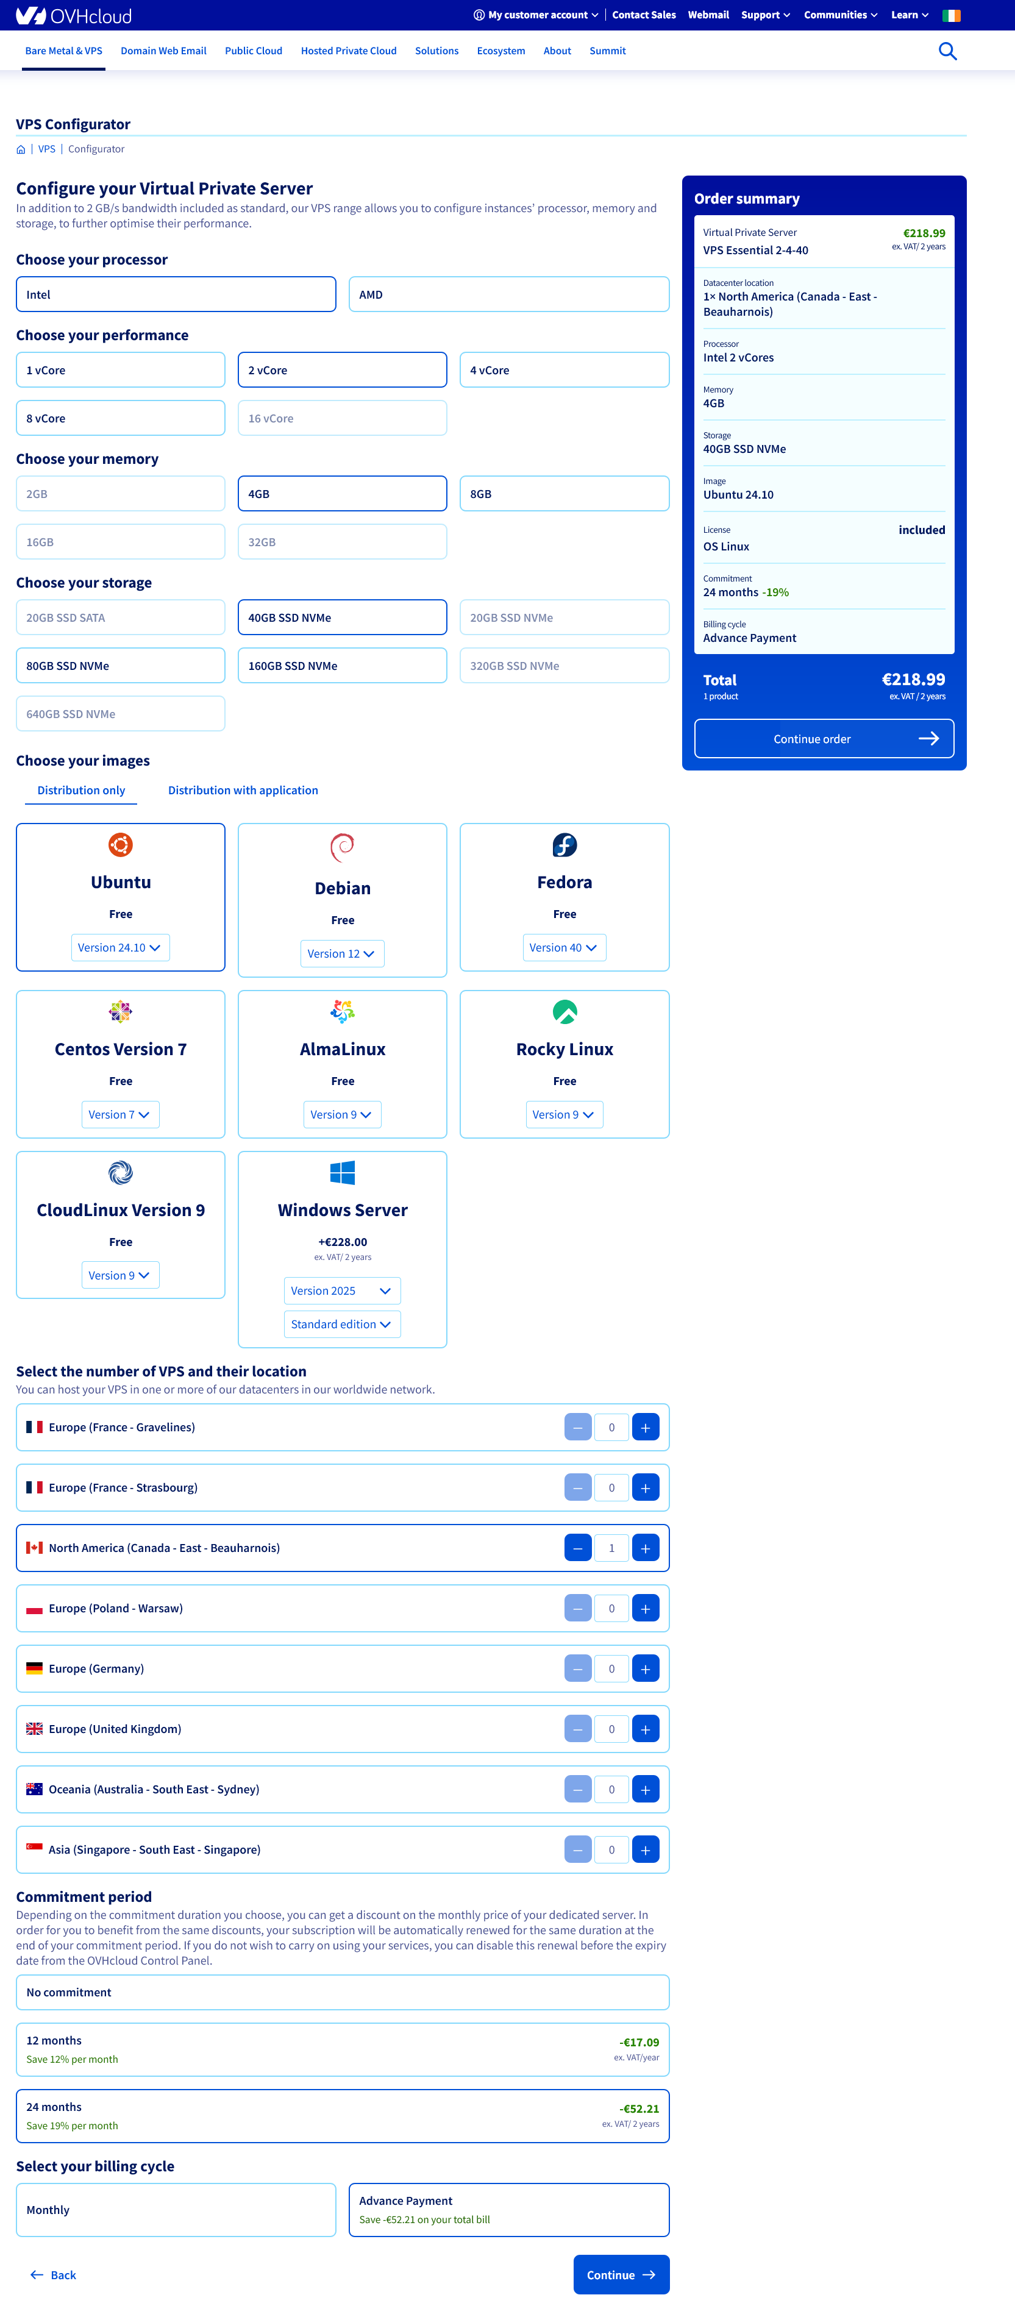Click the OVHcloud logo
Image resolution: width=1015 pixels, height=2306 pixels.
click(x=73, y=15)
